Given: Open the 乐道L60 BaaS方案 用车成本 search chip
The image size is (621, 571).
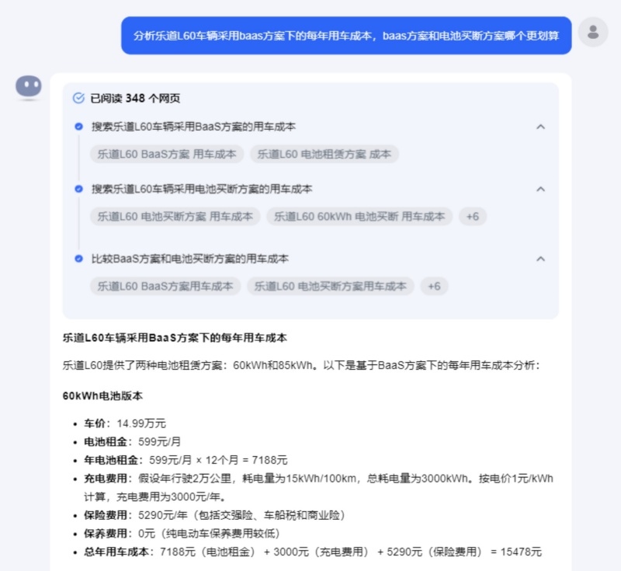Looking at the screenshot, I should click(x=167, y=154).
